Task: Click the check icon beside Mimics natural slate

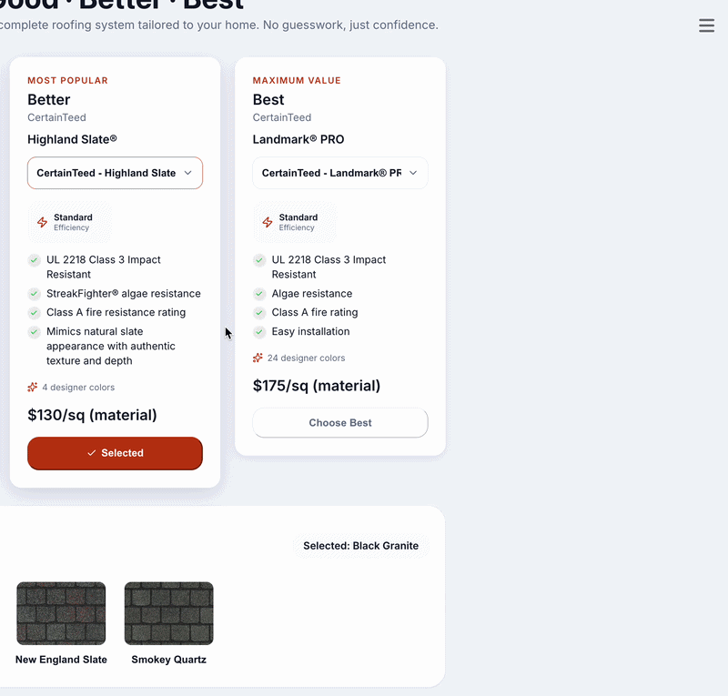Action: [x=34, y=331]
